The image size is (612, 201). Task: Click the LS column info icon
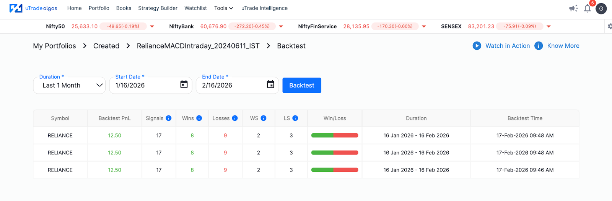[295, 118]
